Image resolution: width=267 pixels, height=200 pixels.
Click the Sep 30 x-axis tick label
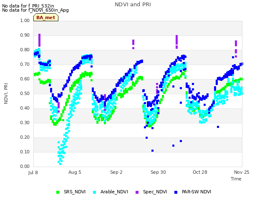tap(158, 172)
